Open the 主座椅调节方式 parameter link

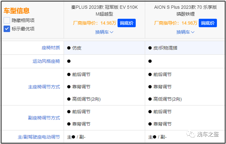tap(44, 87)
